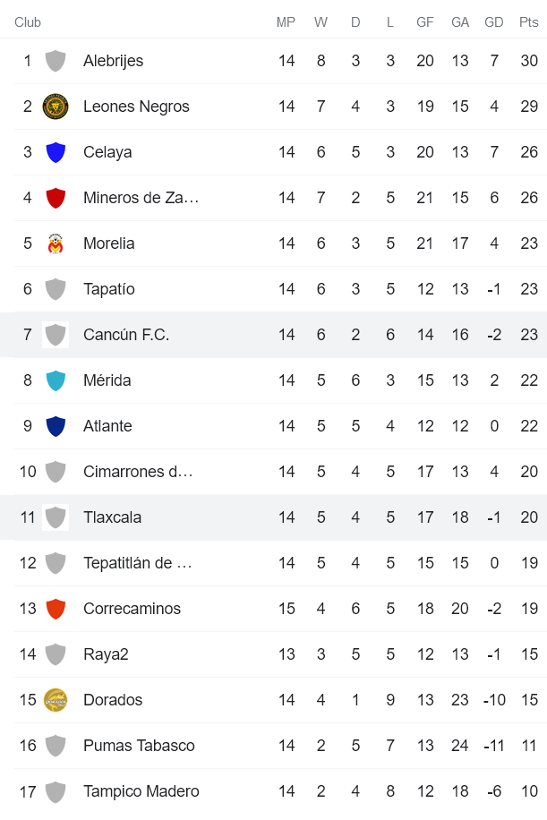
Task: Click Atlante's dark blue shield icon
Action: tap(56, 426)
